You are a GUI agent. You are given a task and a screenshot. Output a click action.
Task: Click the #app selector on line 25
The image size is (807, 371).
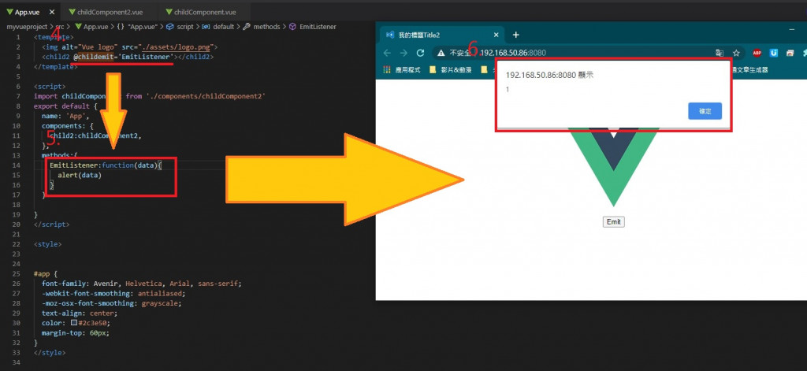click(x=43, y=274)
